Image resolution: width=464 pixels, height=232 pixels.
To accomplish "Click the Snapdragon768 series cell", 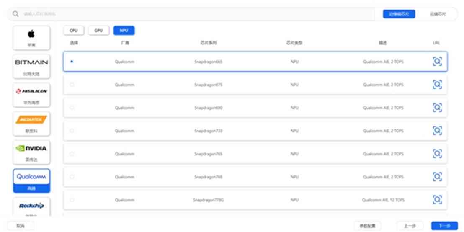I will [208, 177].
